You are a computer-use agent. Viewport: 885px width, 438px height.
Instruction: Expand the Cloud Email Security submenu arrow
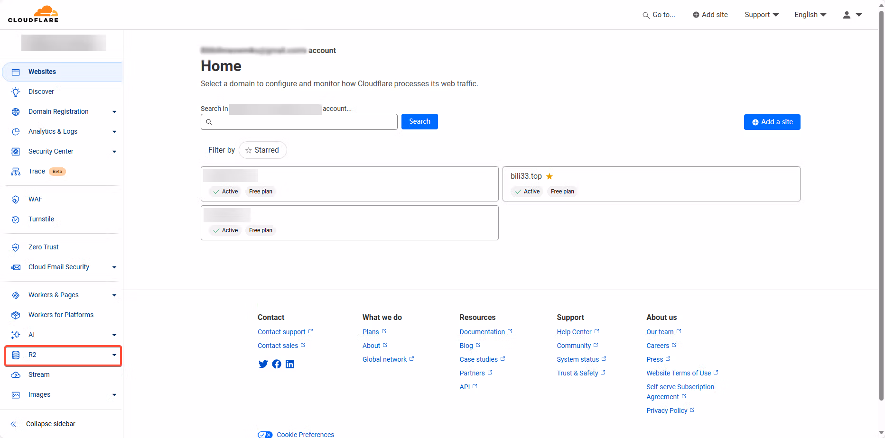[114, 267]
